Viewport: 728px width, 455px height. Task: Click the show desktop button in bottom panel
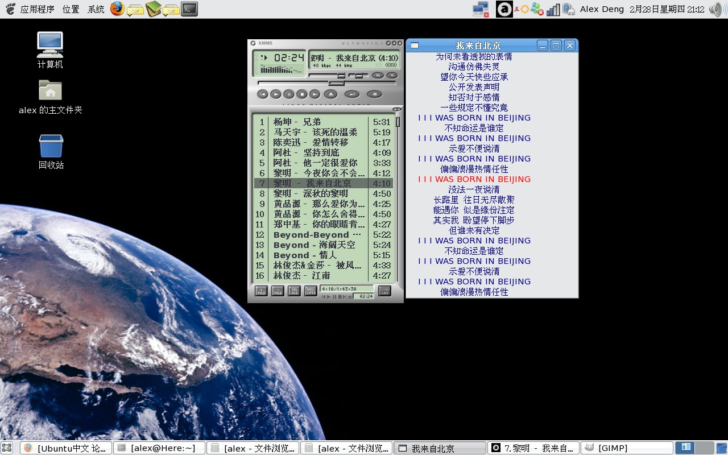(x=7, y=448)
